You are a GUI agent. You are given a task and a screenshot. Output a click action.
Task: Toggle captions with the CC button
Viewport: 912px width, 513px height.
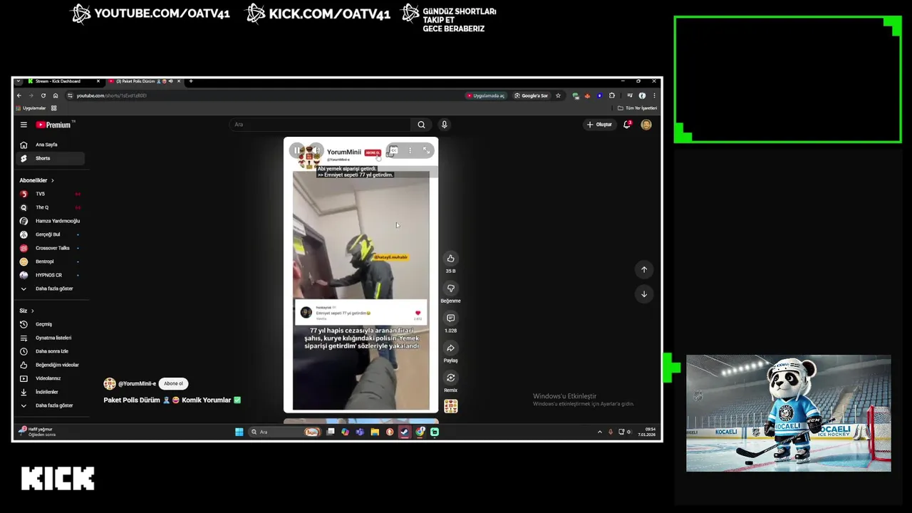tap(393, 150)
